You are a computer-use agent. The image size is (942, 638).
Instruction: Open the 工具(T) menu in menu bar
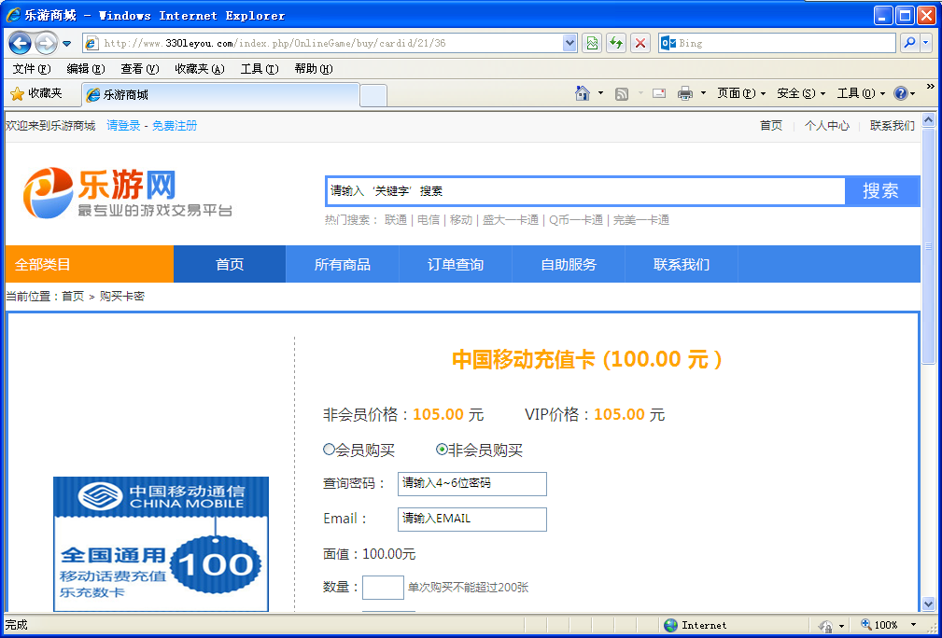260,69
